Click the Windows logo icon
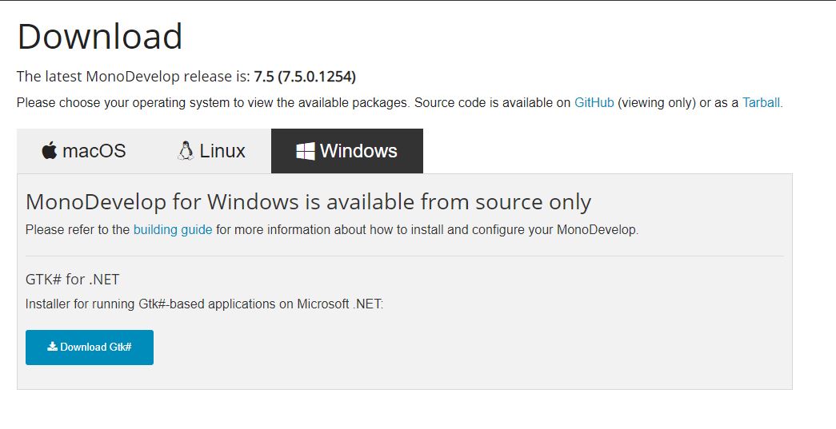836x429 pixels. [305, 151]
